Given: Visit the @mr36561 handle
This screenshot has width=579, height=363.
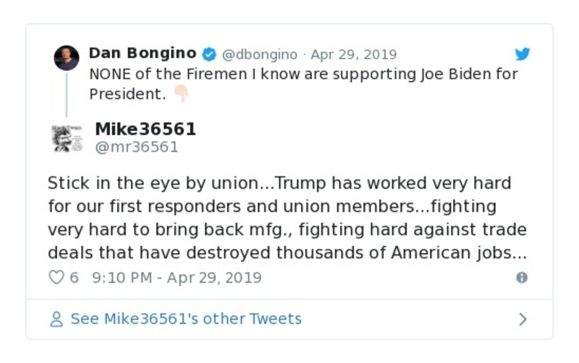Looking at the screenshot, I should click(136, 147).
